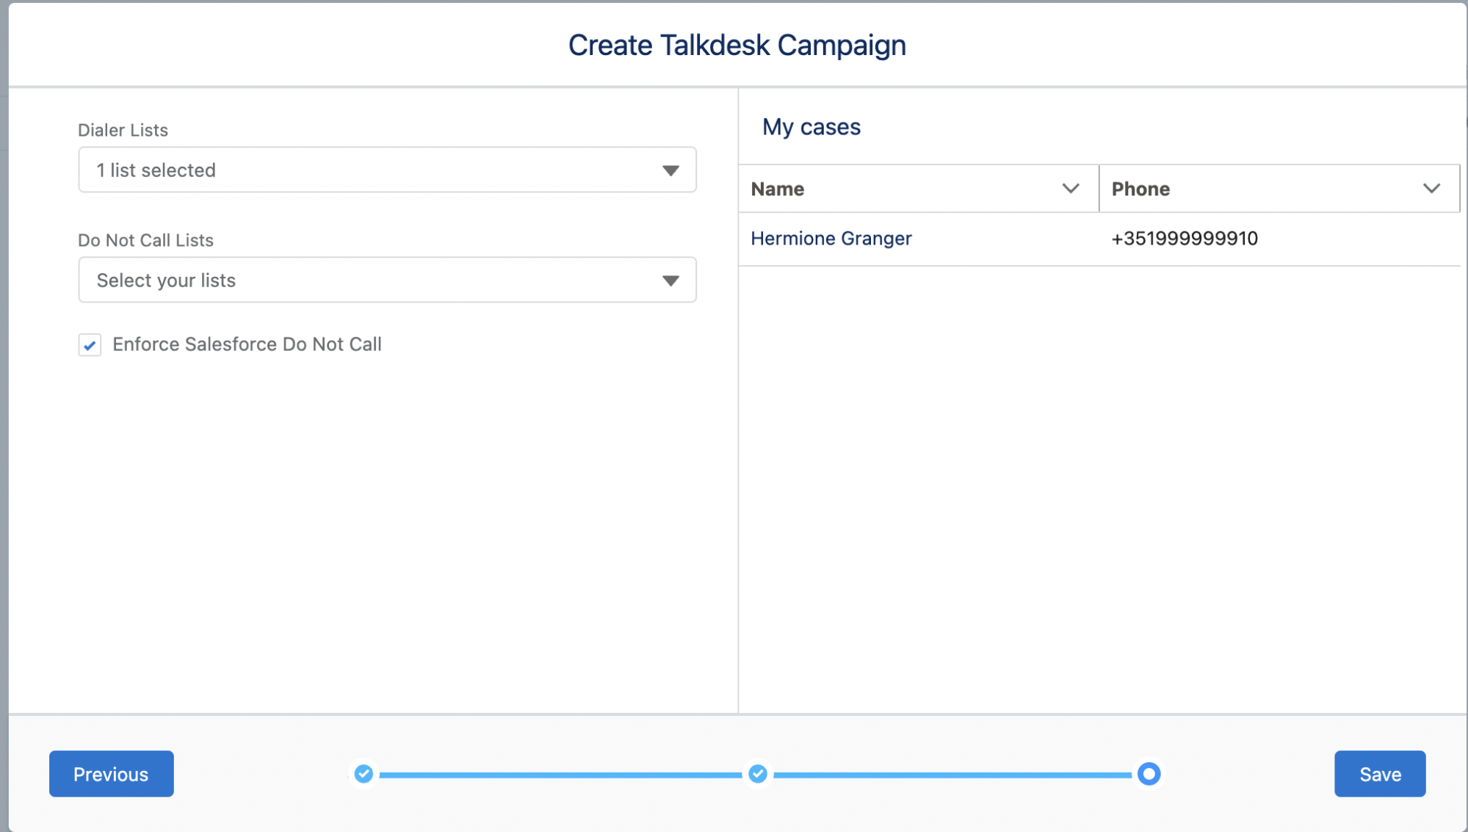
Task: Toggle the Enforce Salesforce Do Not Call checkmark
Action: click(x=89, y=344)
